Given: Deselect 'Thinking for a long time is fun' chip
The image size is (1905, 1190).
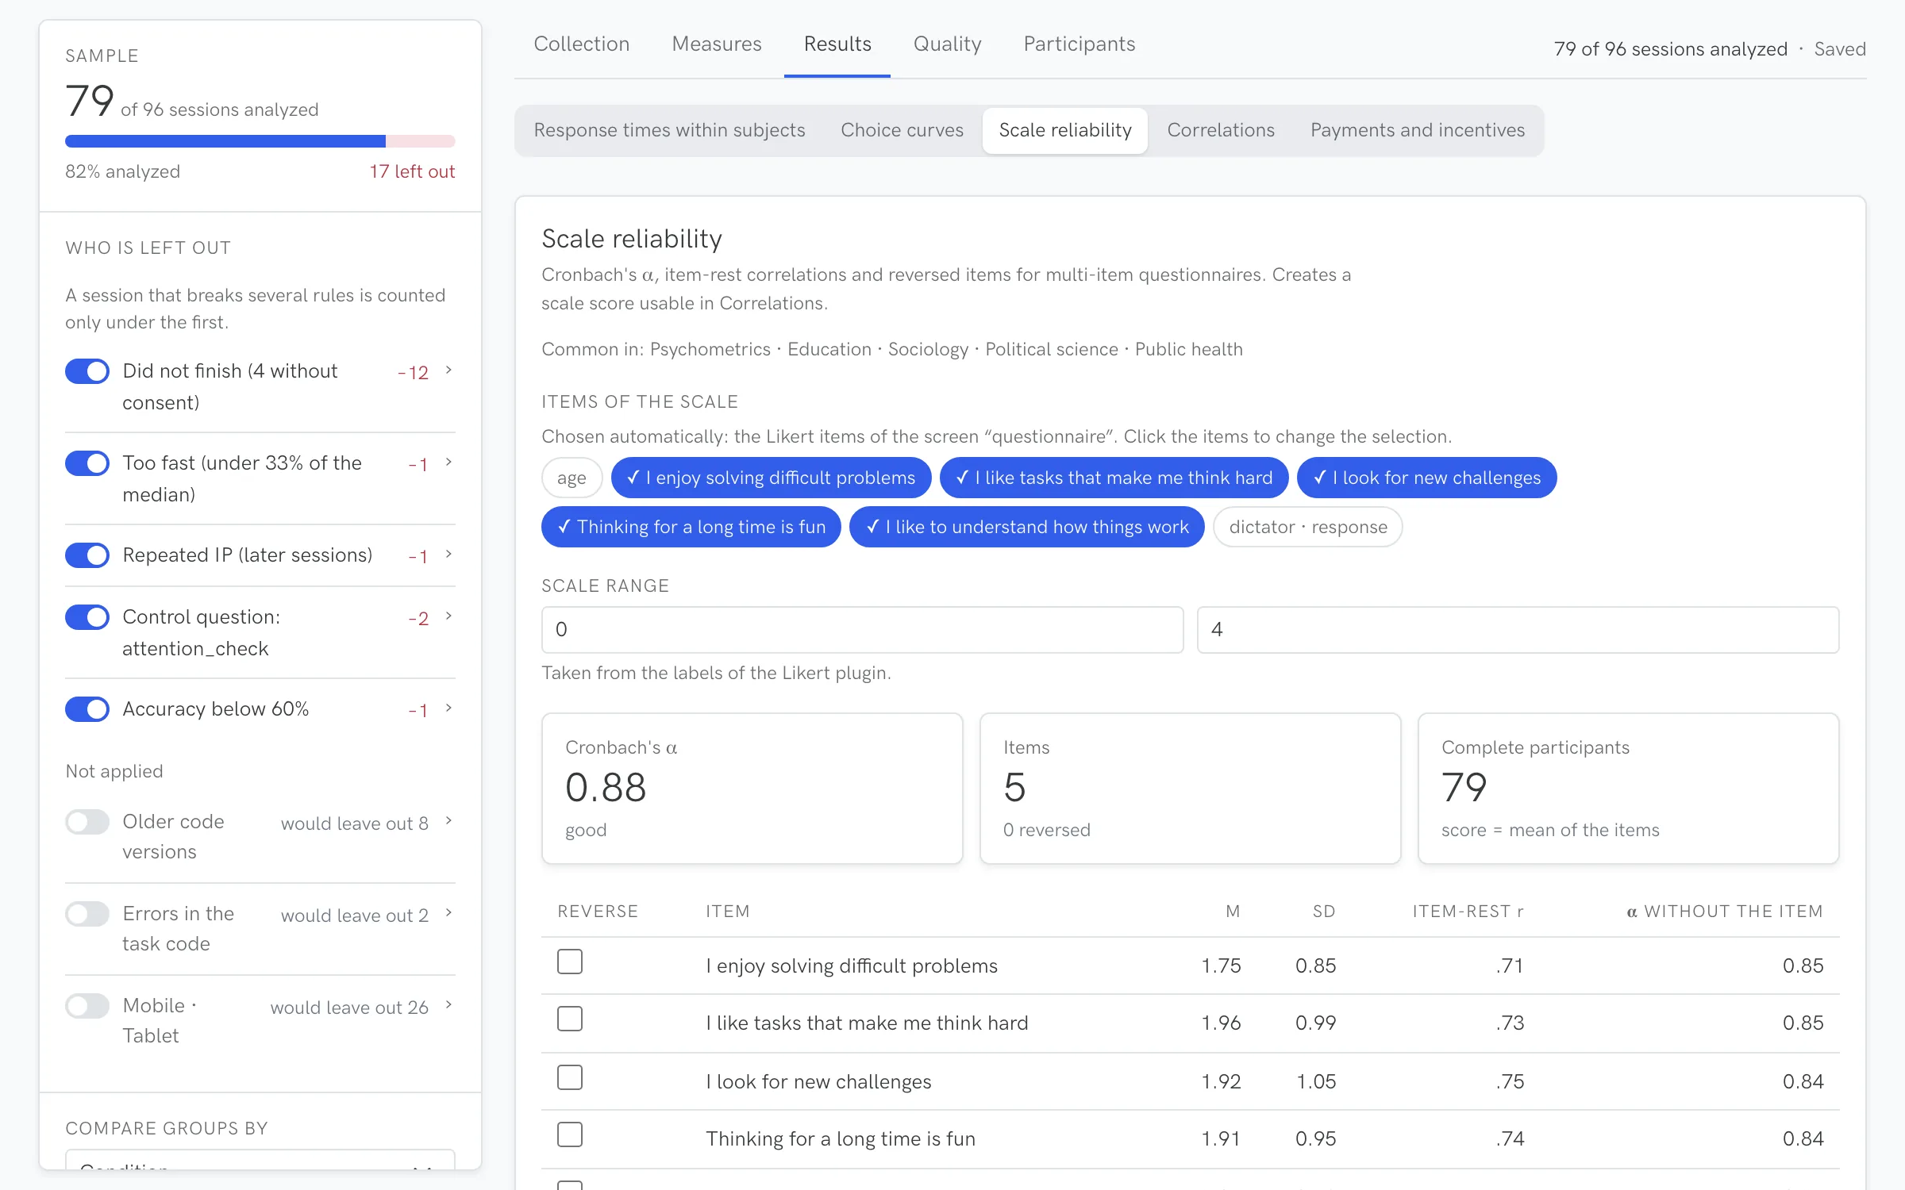Looking at the screenshot, I should [x=691, y=528].
